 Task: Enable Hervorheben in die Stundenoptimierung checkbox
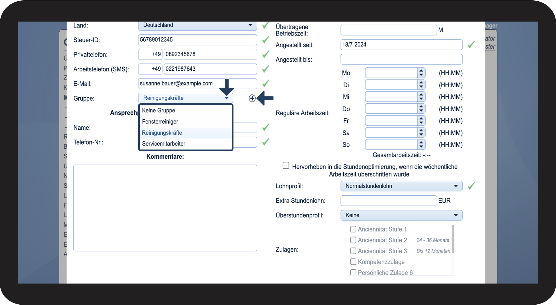point(286,166)
